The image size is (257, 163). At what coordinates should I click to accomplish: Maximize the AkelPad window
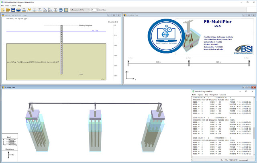246,91
